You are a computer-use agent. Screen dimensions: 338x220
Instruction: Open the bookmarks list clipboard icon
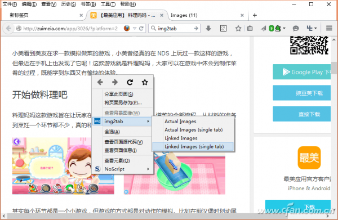pyautogui.click(x=250, y=29)
